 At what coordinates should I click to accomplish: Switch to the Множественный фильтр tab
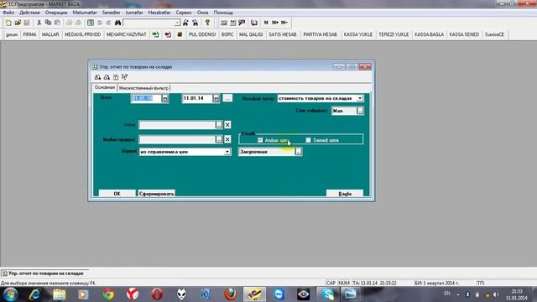(x=143, y=88)
